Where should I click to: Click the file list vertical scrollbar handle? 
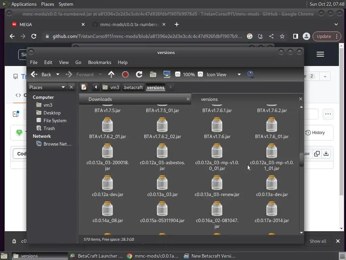pos(301,160)
